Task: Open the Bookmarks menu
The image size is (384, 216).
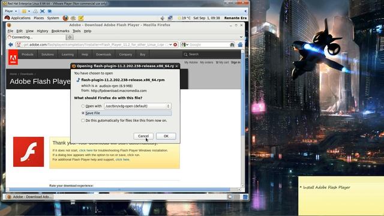Action: 60,31
